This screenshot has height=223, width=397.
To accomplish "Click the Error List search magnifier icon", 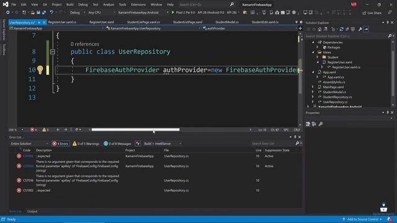I will pos(297,143).
